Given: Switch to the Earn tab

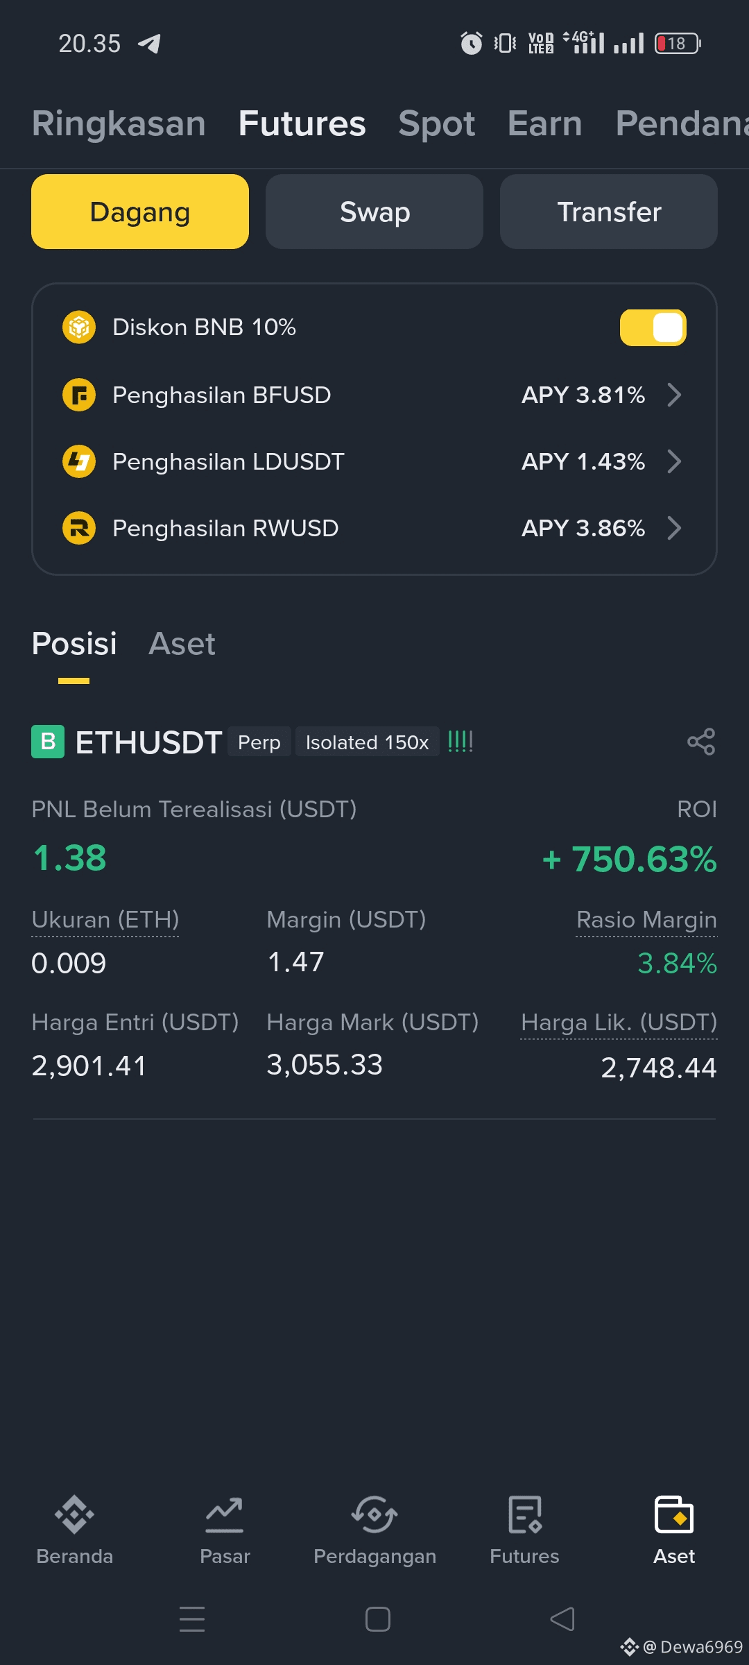Looking at the screenshot, I should (544, 123).
